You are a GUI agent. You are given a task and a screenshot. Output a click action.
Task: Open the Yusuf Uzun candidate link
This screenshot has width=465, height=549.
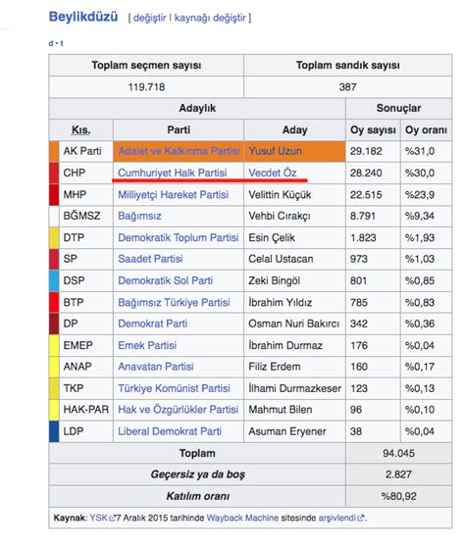coord(275,151)
